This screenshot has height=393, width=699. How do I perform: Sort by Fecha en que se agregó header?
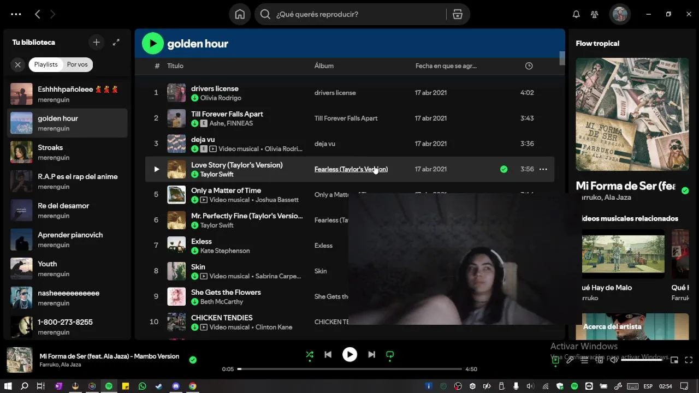pos(446,66)
